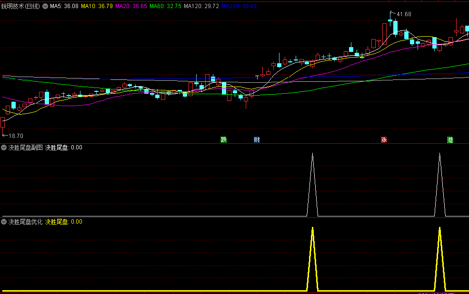Select the MA5 moving average label

64,7
